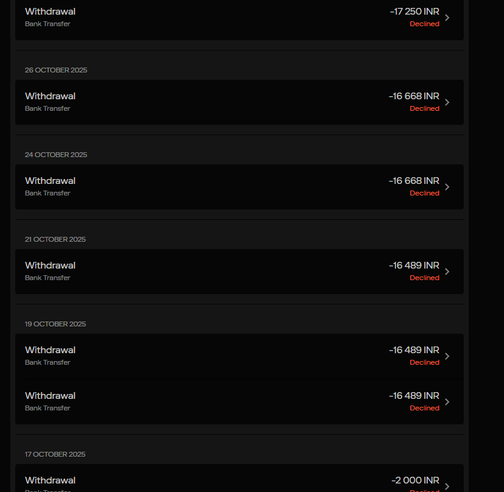Click chevron arrow on 26 October withdrawal
The height and width of the screenshot is (492, 504).
(x=447, y=102)
